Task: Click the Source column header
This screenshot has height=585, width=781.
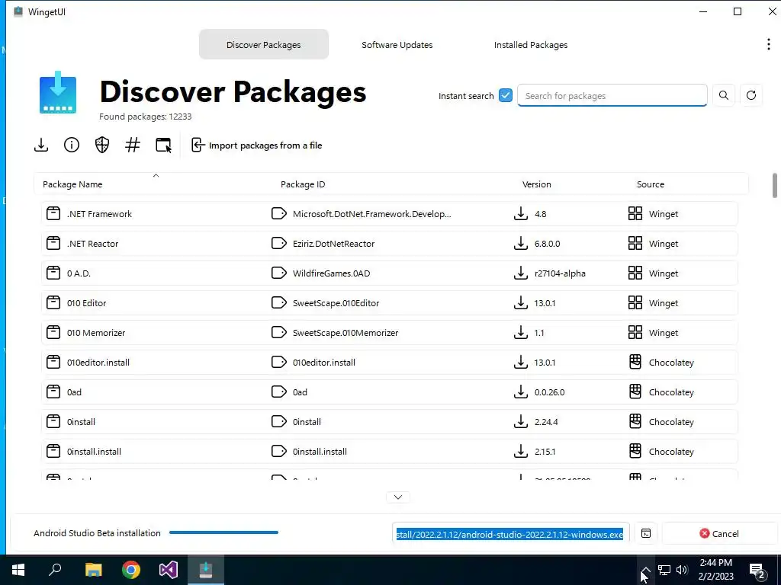Action: pos(651,184)
